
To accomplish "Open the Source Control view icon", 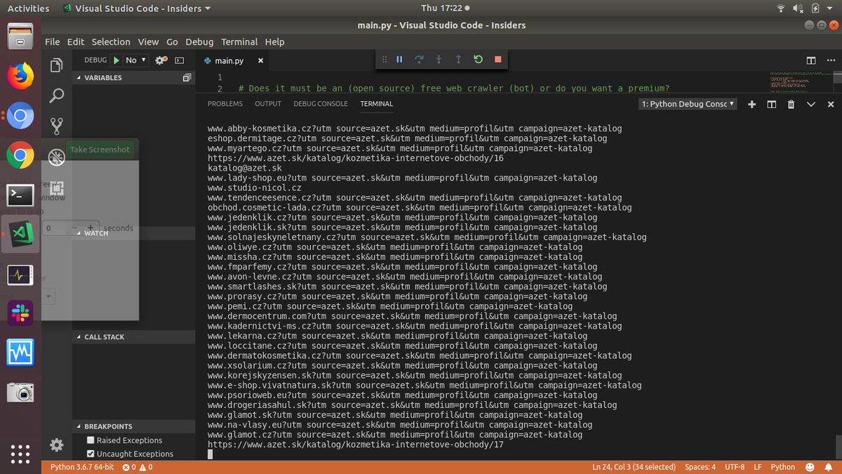I will (x=57, y=126).
